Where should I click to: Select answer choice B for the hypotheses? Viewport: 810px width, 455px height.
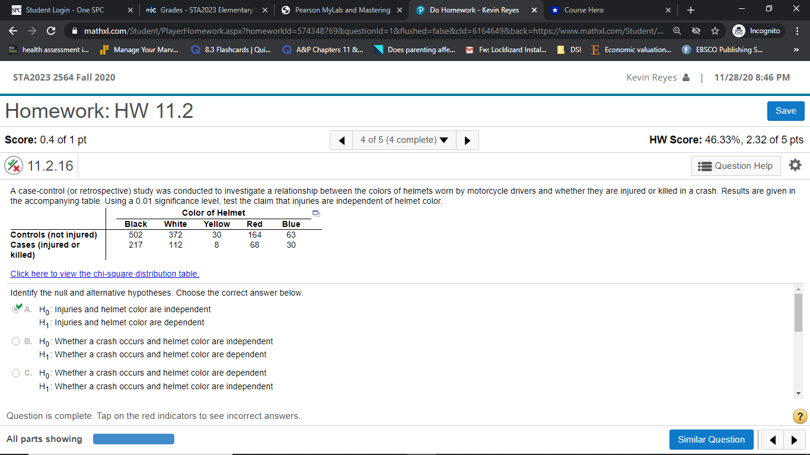tap(17, 341)
